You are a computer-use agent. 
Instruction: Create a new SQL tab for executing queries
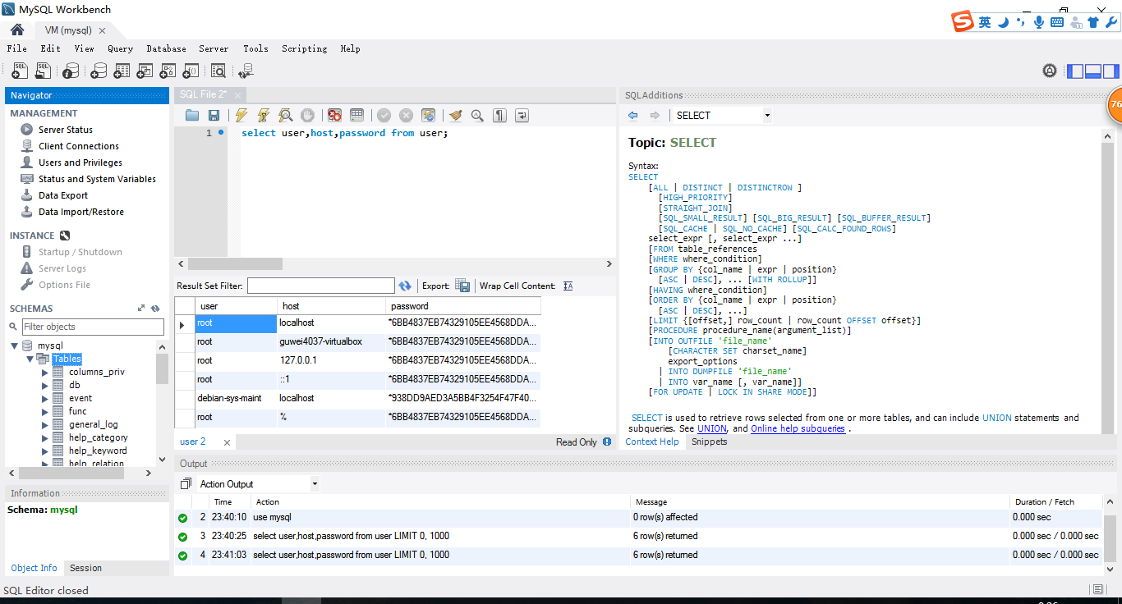pyautogui.click(x=19, y=71)
